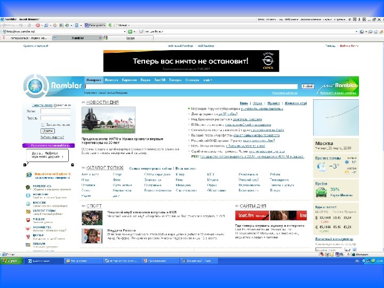
Task: Select the Топ100 search tab
Action: (x=159, y=80)
